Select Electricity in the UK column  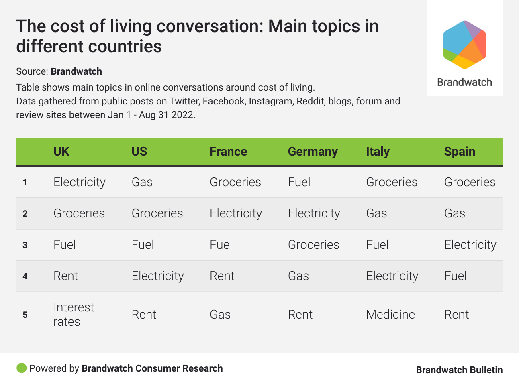[x=80, y=182]
